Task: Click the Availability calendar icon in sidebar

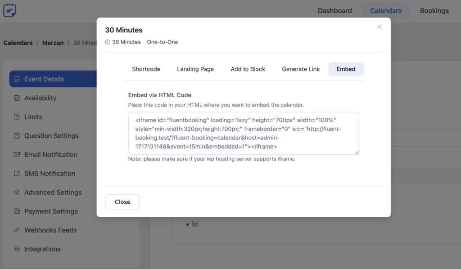Action: (17, 98)
